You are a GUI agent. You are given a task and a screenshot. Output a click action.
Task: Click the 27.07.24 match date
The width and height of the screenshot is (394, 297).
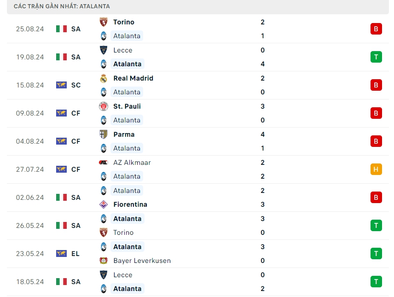tap(30, 169)
